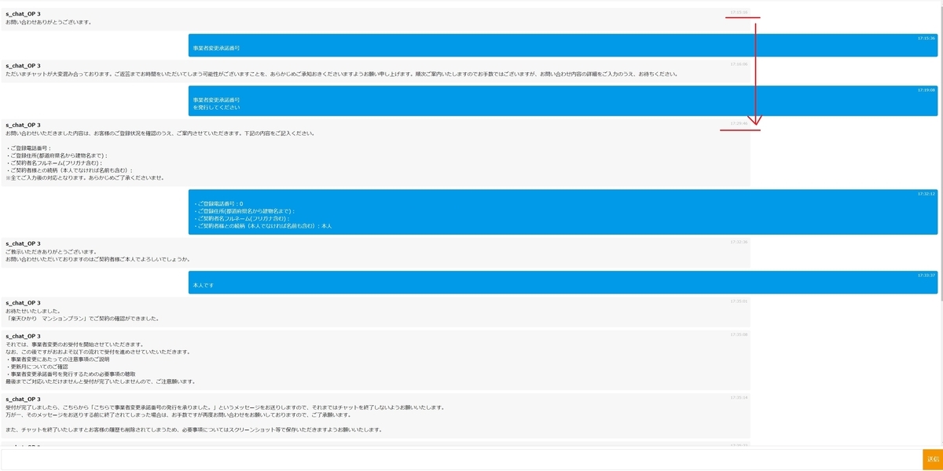Screen dimensions: 943x471
Task: Click the line starting 'また、チャットを終了いたしますと'
Action: click(x=193, y=429)
